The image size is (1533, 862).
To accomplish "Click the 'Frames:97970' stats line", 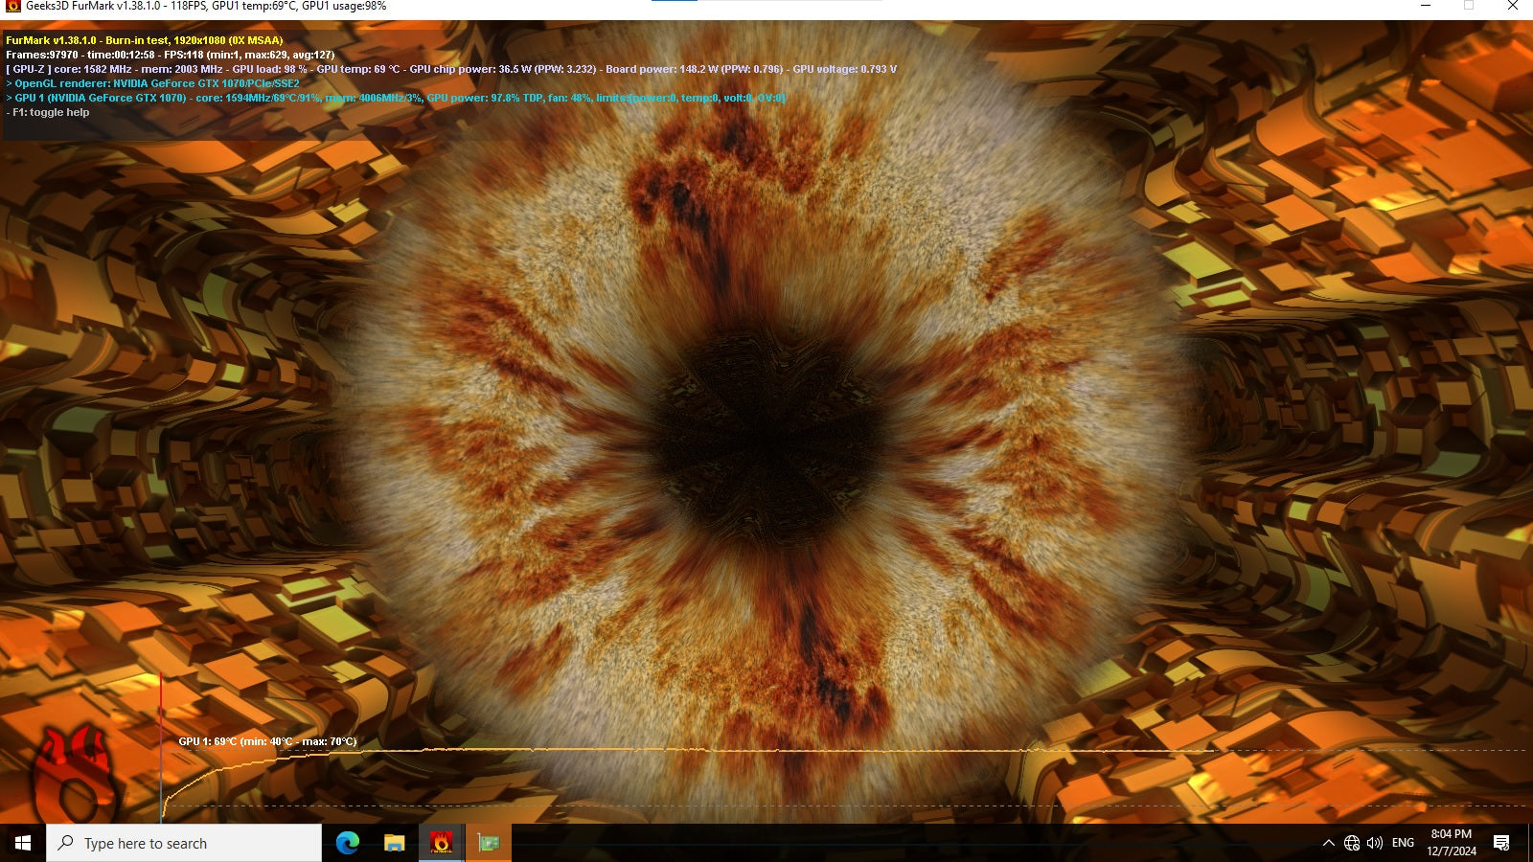I will [x=171, y=55].
